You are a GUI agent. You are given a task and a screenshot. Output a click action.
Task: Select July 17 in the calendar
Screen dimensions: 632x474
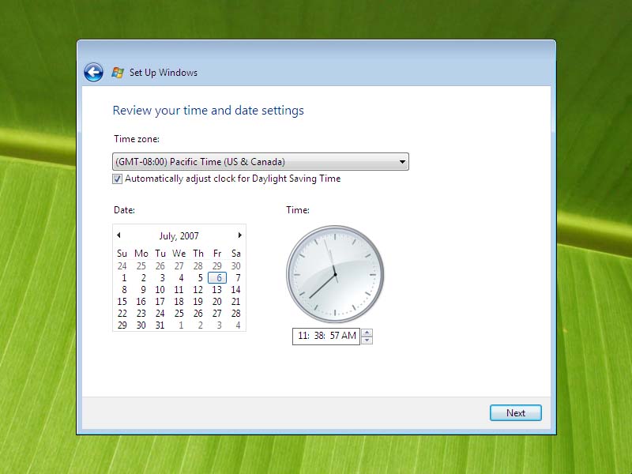(x=160, y=302)
